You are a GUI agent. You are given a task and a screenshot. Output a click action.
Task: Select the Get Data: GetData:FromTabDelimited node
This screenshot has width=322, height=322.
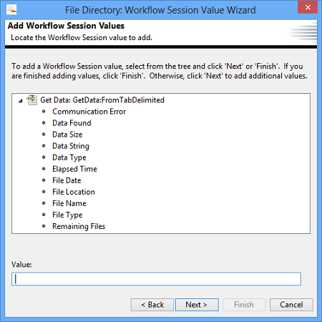click(102, 100)
